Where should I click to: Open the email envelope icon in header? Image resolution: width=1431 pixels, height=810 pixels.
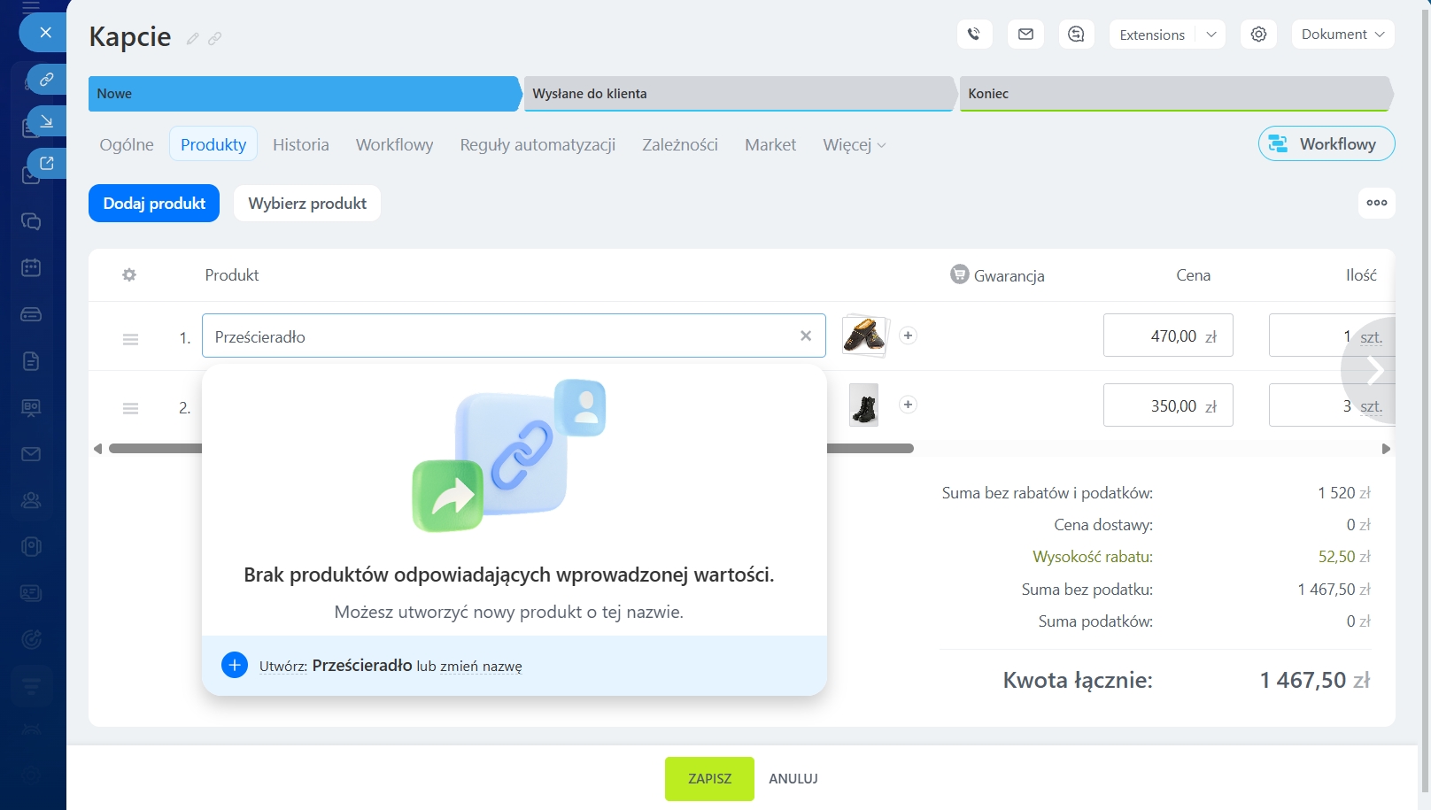pos(1025,35)
